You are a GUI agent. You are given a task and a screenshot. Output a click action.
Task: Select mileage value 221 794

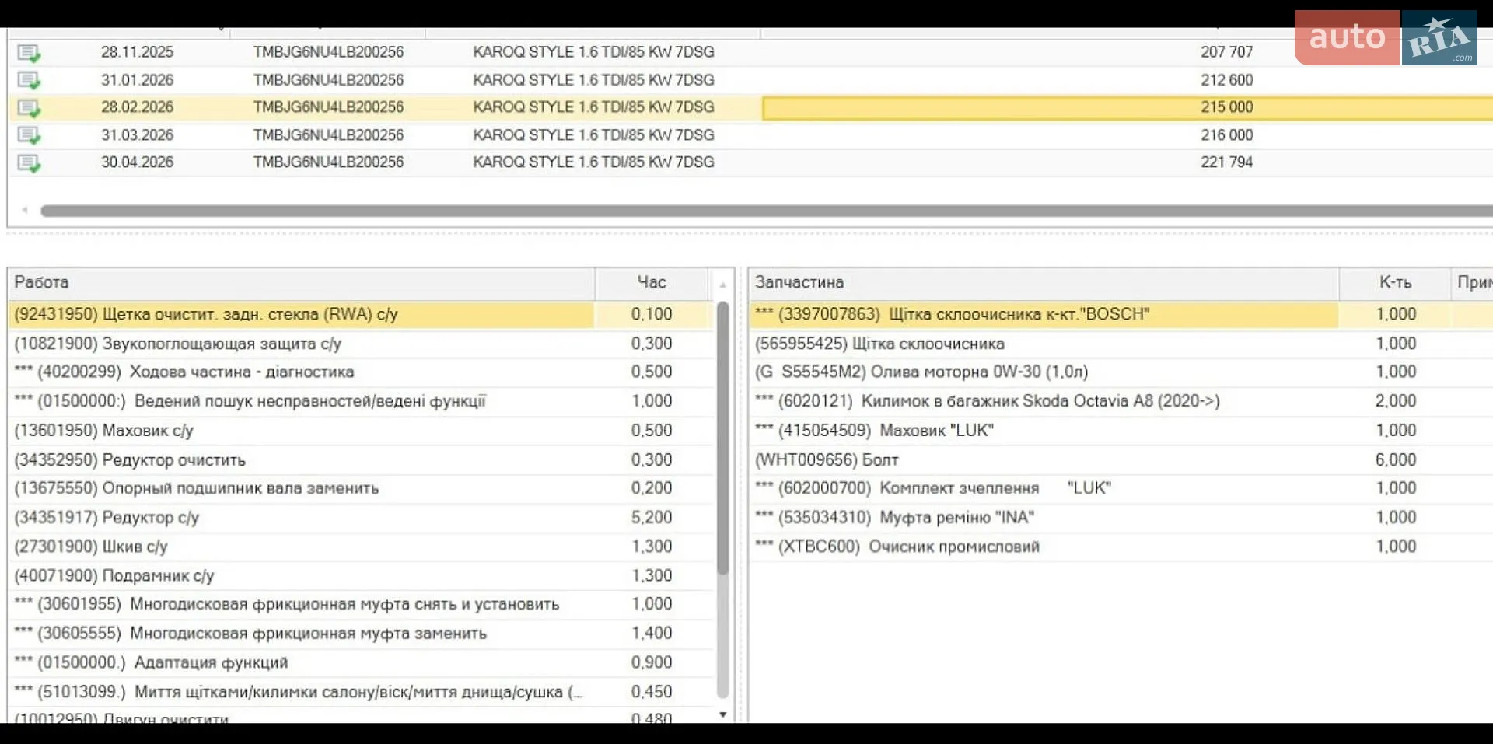coord(1226,162)
